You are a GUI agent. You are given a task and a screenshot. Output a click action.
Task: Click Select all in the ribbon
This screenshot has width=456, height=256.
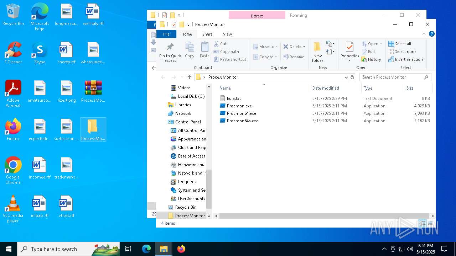[400, 44]
